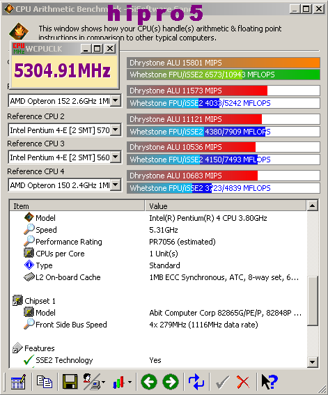Click the bar chart toolbar icon
328x395 pixels.
tap(118, 382)
